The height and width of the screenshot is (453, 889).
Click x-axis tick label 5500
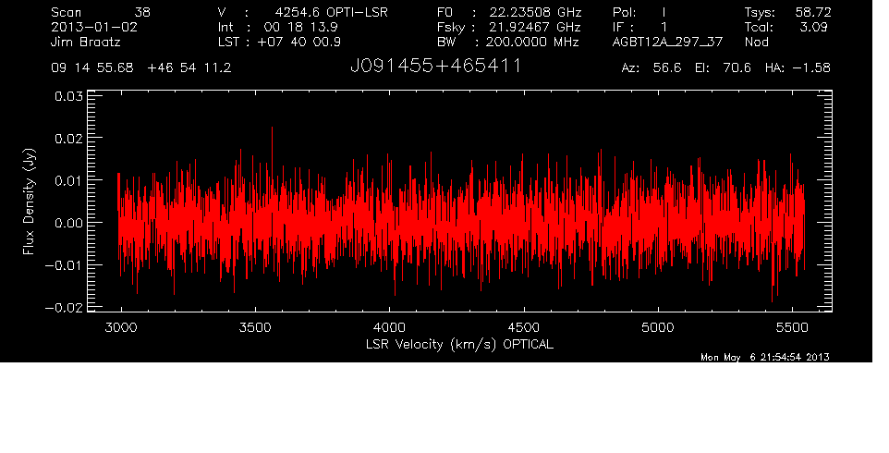click(x=793, y=327)
